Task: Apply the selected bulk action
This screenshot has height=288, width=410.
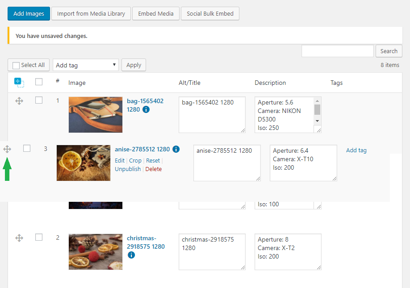Action: click(x=134, y=65)
